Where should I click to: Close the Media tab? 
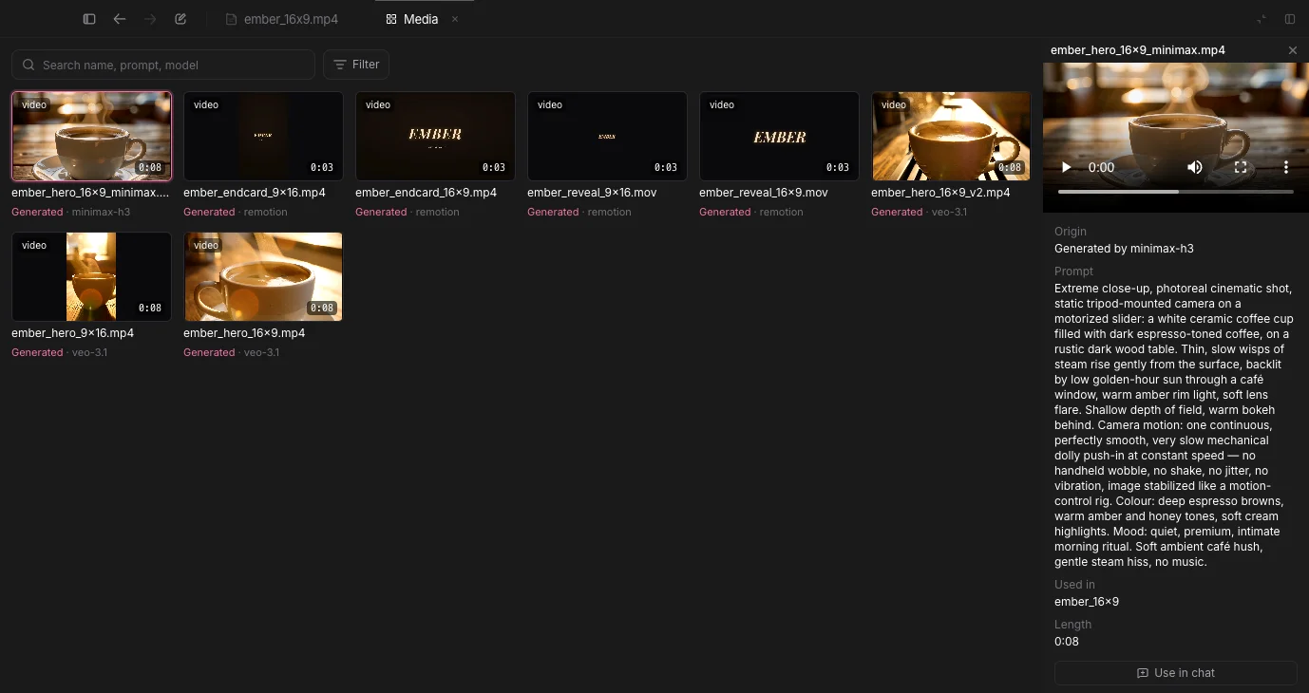455,19
